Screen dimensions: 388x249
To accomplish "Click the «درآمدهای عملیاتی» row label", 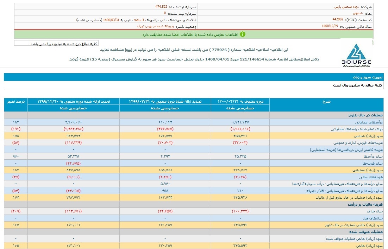I will click(369, 122).
